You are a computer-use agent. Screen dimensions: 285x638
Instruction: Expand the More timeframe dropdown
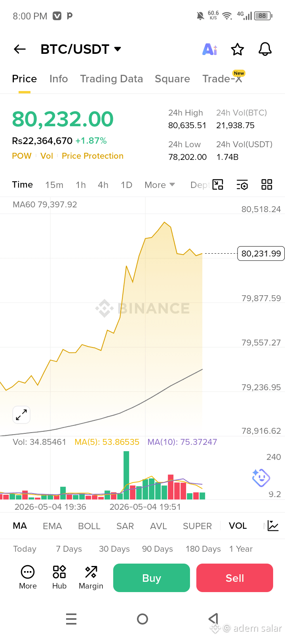(160, 185)
